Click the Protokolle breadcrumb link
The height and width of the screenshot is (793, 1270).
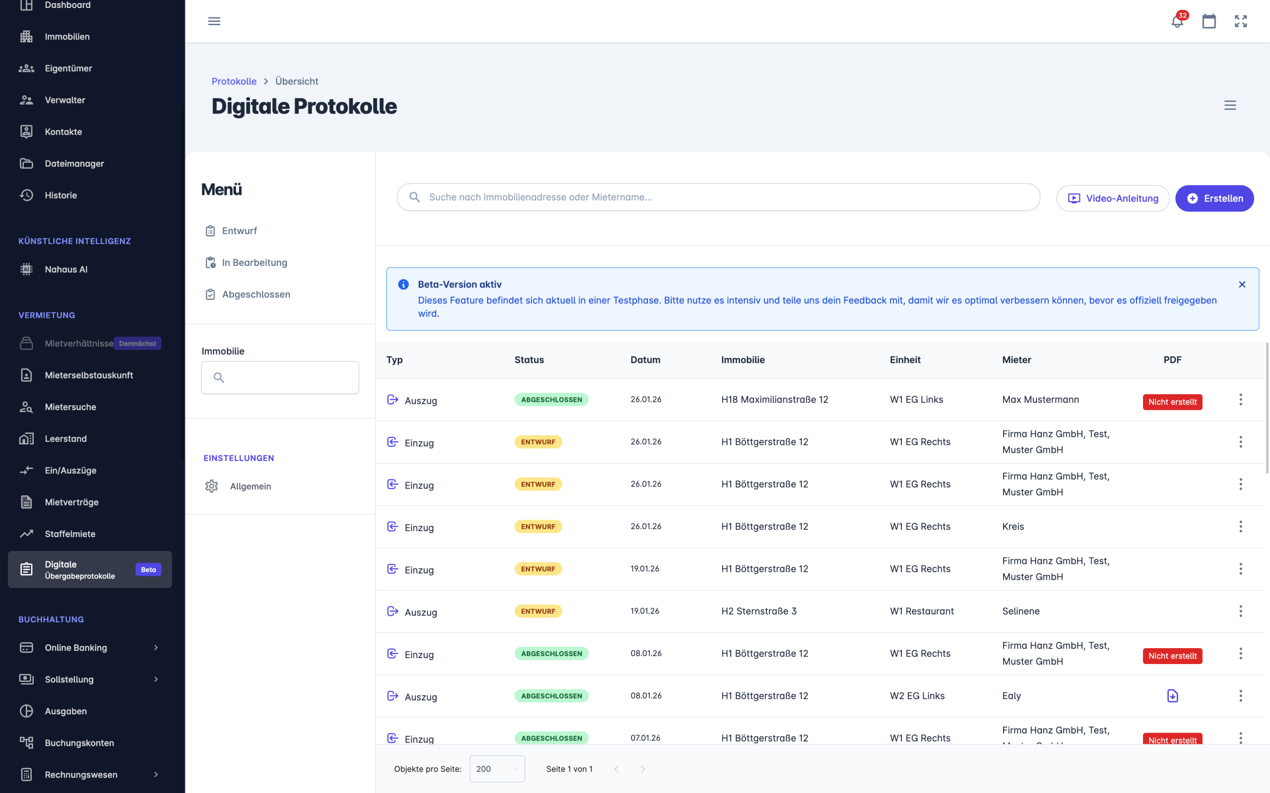[x=234, y=81]
